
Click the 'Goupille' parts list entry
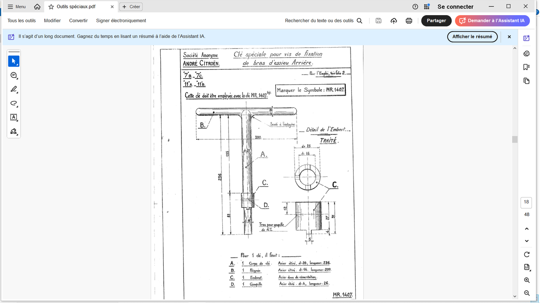(x=256, y=284)
